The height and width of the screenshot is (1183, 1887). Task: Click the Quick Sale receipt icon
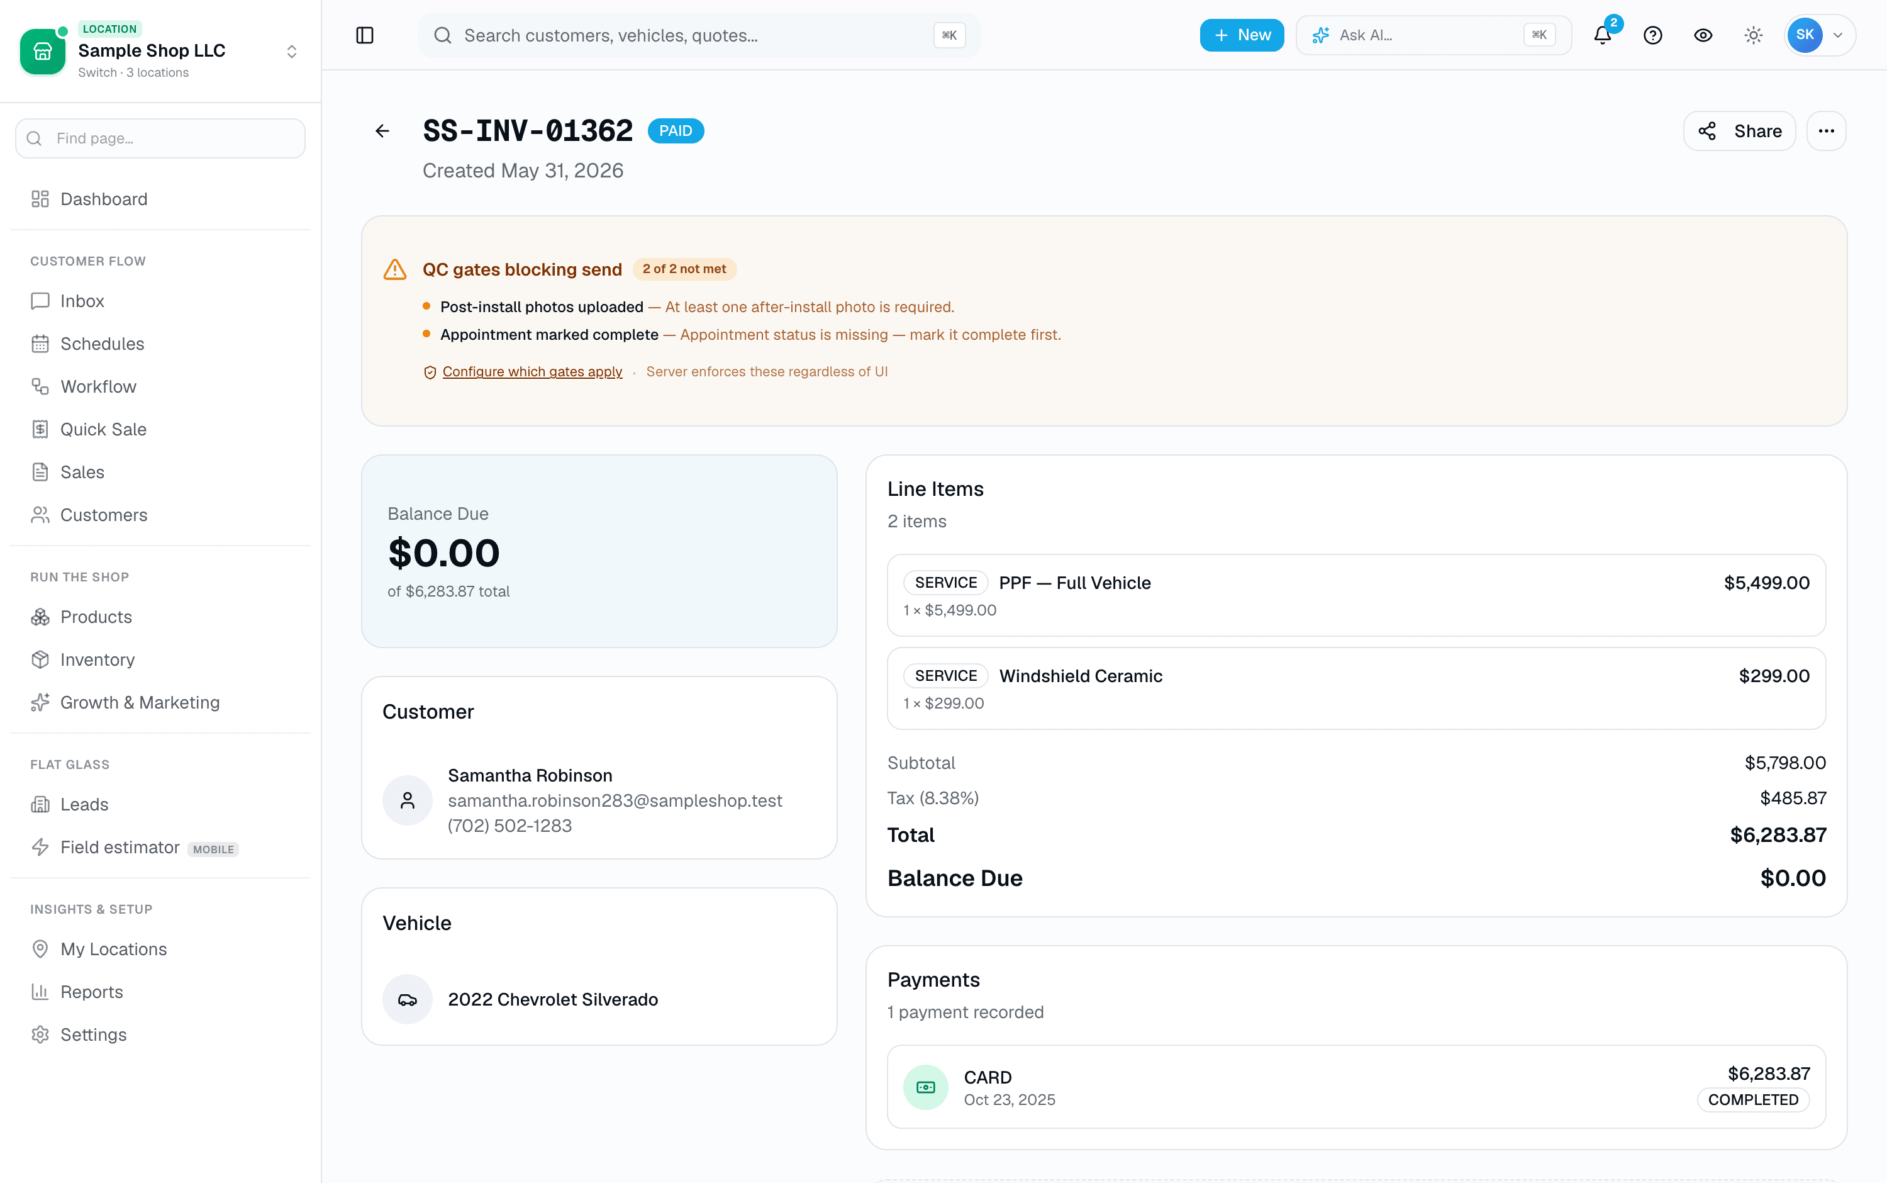tap(40, 430)
